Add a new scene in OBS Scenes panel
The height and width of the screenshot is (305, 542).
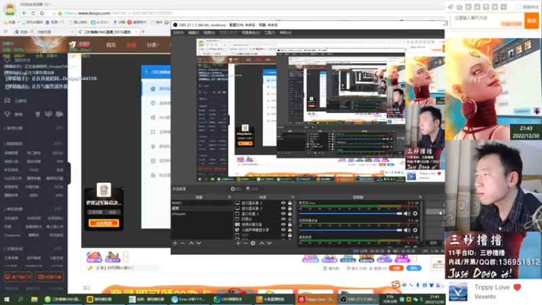tap(175, 243)
